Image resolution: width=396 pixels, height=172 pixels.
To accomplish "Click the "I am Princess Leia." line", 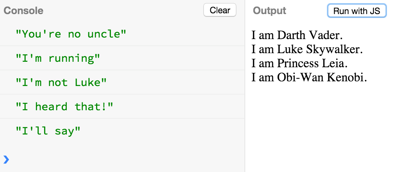I will pyautogui.click(x=300, y=63).
